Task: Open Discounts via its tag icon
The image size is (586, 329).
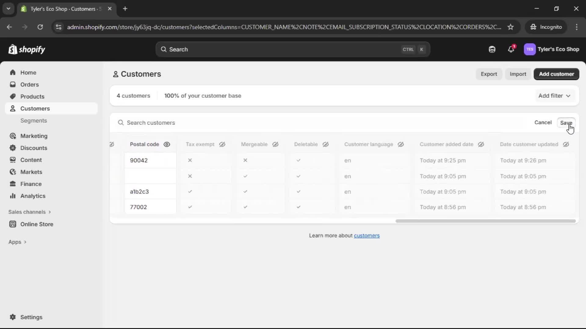Action: point(13,148)
